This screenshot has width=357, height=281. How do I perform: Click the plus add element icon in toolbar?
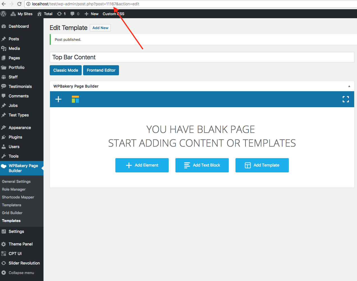click(x=58, y=99)
